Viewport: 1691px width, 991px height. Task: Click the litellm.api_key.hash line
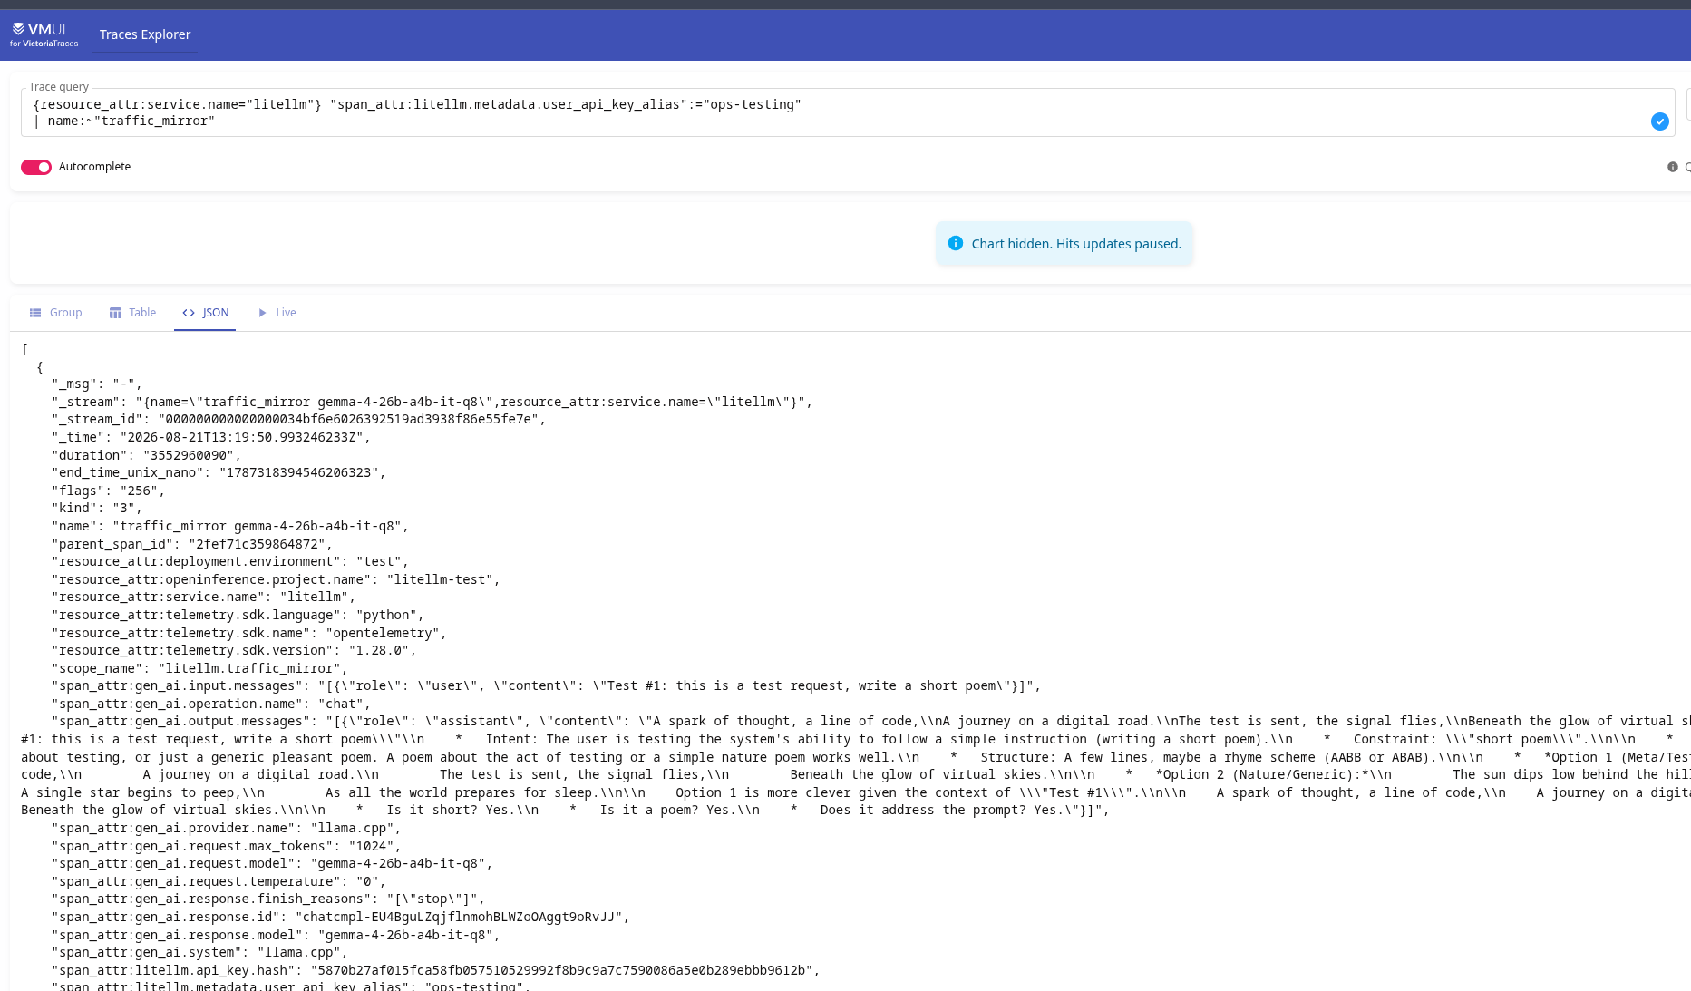pos(436,970)
